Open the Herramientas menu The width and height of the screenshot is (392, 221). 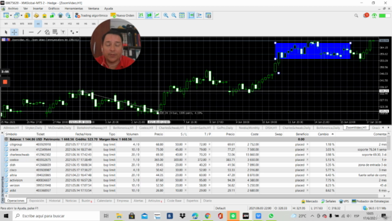[73, 9]
